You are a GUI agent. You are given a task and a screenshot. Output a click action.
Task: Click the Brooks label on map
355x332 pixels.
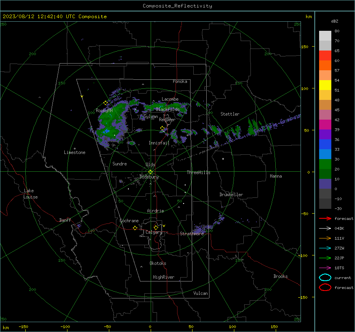[x=280, y=276]
